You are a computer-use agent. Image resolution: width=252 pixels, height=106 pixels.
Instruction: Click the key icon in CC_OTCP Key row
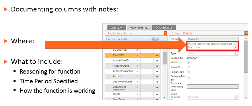[137, 50]
